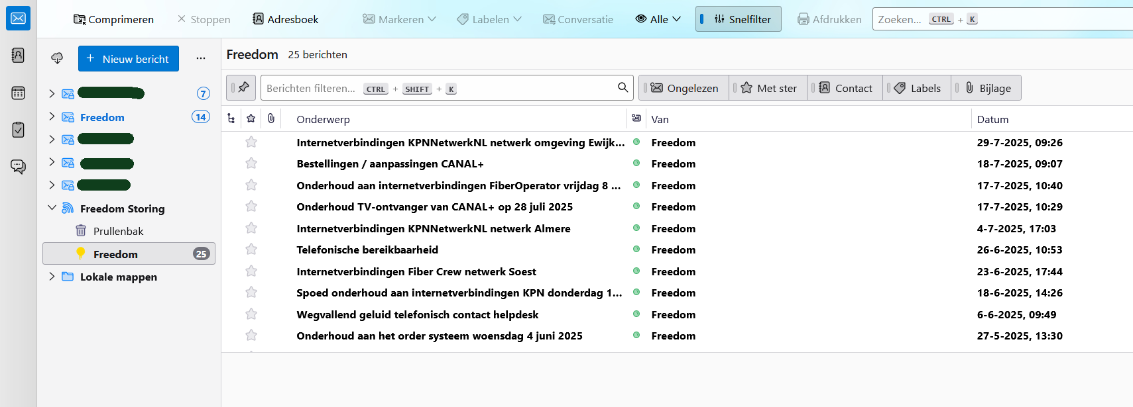Viewport: 1133px width, 407px height.
Task: Click the Adresboek toolbar item
Action: pyautogui.click(x=286, y=19)
